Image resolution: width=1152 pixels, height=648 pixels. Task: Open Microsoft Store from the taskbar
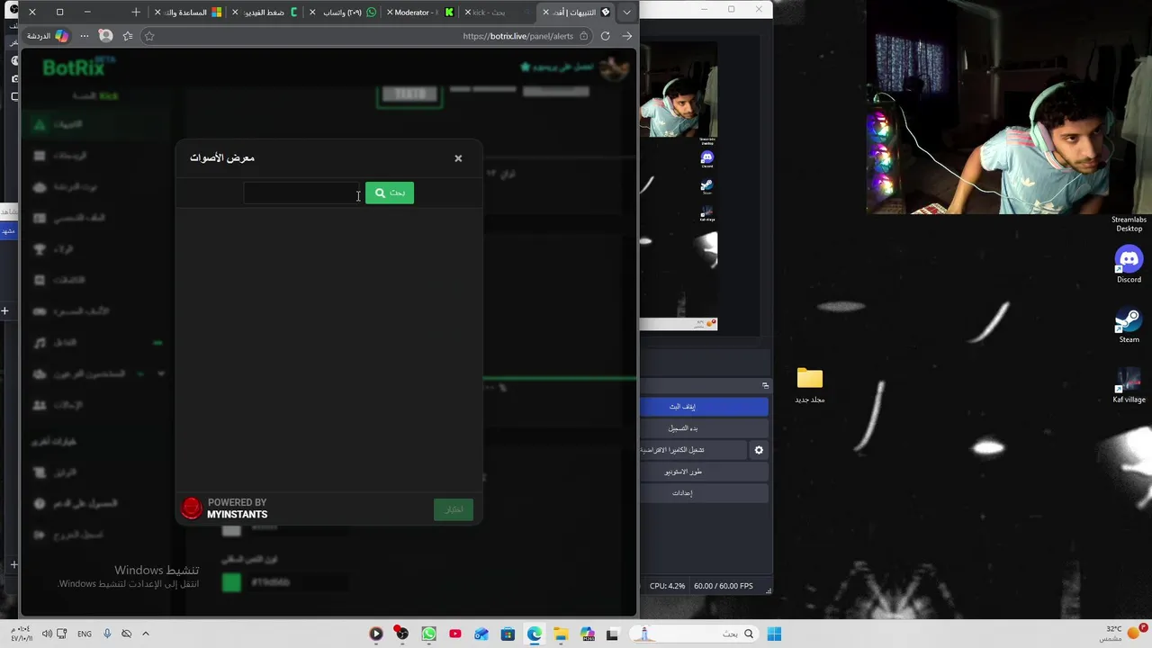(x=508, y=634)
